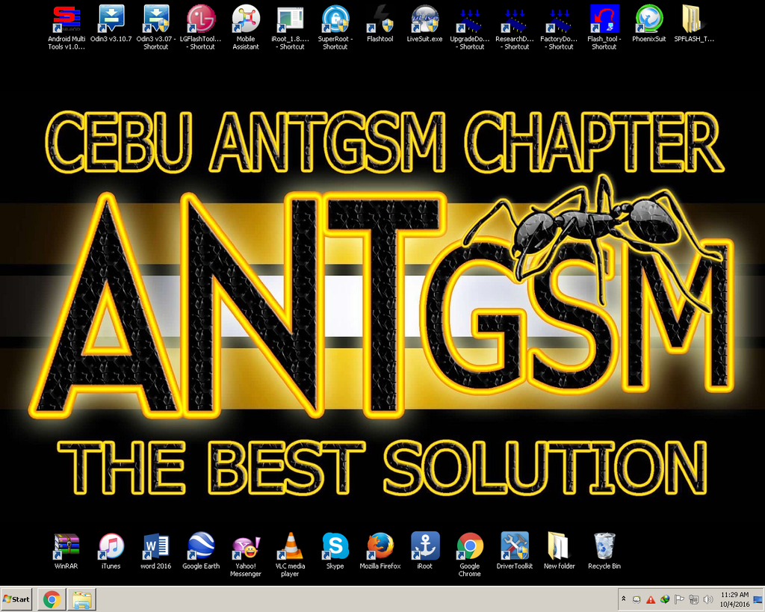Viewport: 765px width, 612px height.
Task: Click the Odin3 v3.10.7 shortcut
Action: pos(111,19)
